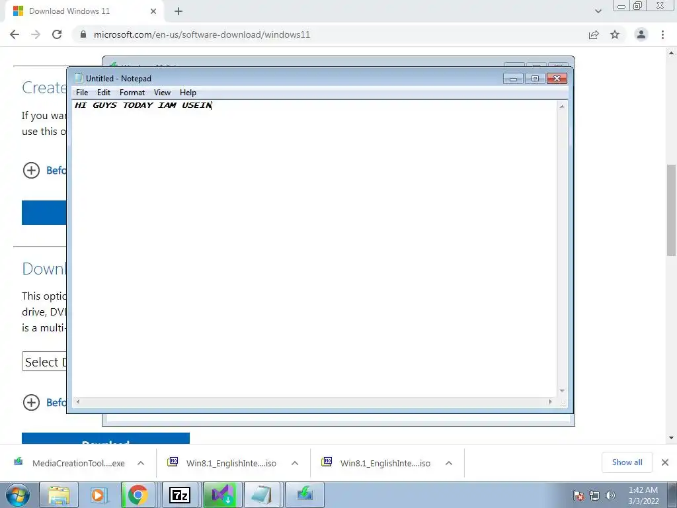Expand options for MediaCreationTool download
677x508 pixels.
(141, 463)
